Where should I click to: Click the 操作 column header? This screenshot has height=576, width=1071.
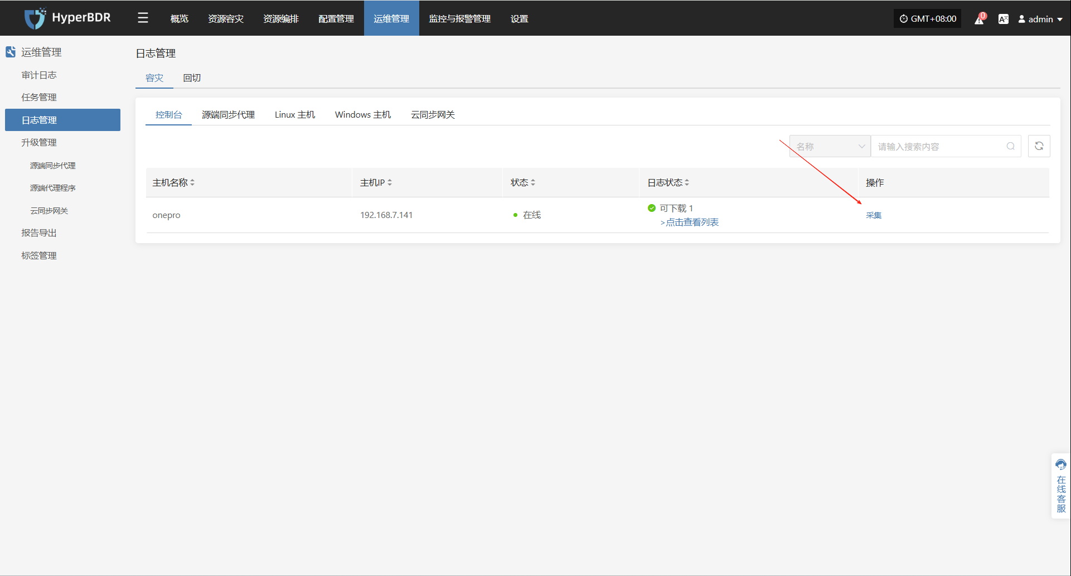(x=875, y=182)
